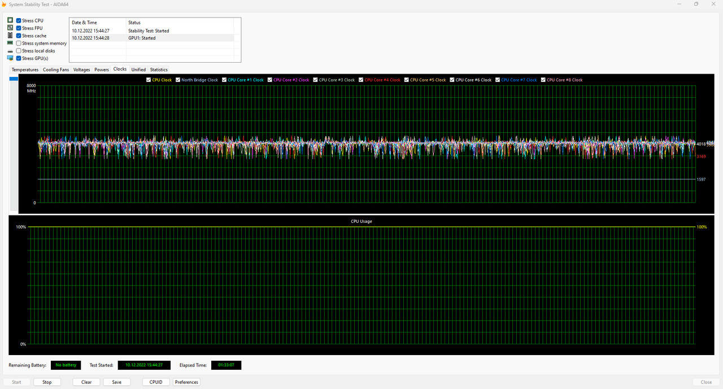The height and width of the screenshot is (389, 723).
Task: Switch to the Temperatures tab
Action: [25, 70]
